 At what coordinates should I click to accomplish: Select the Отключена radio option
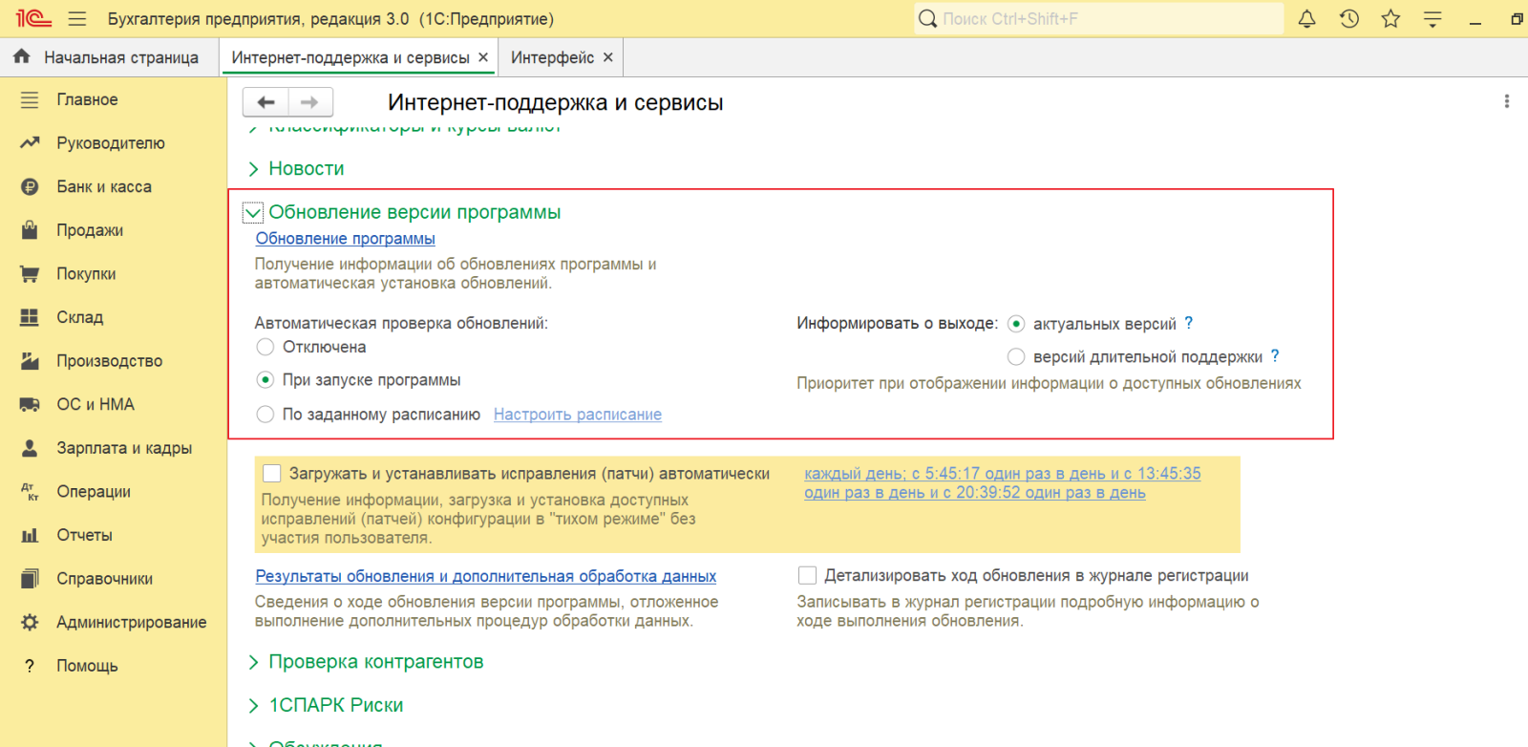(265, 347)
